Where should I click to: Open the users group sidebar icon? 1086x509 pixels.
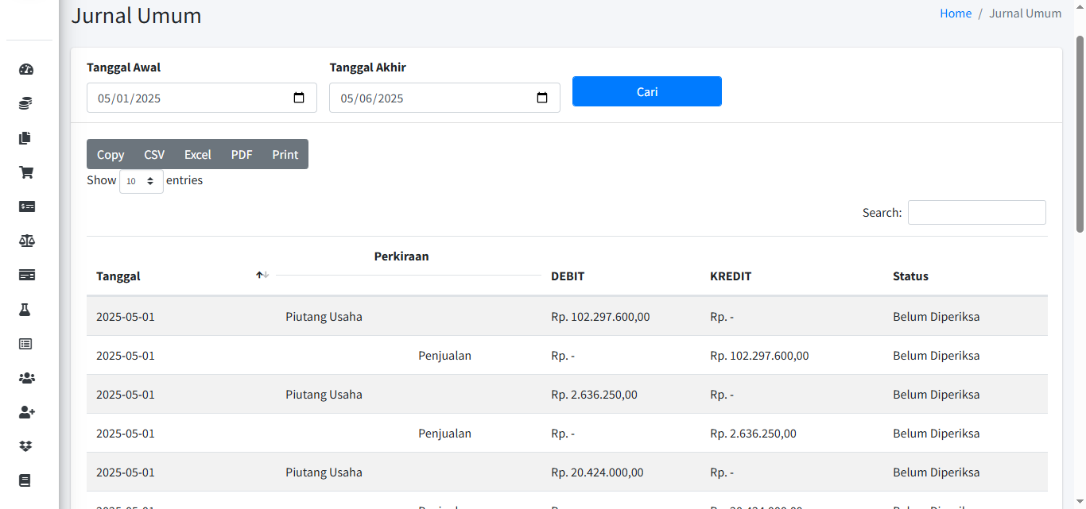26,378
